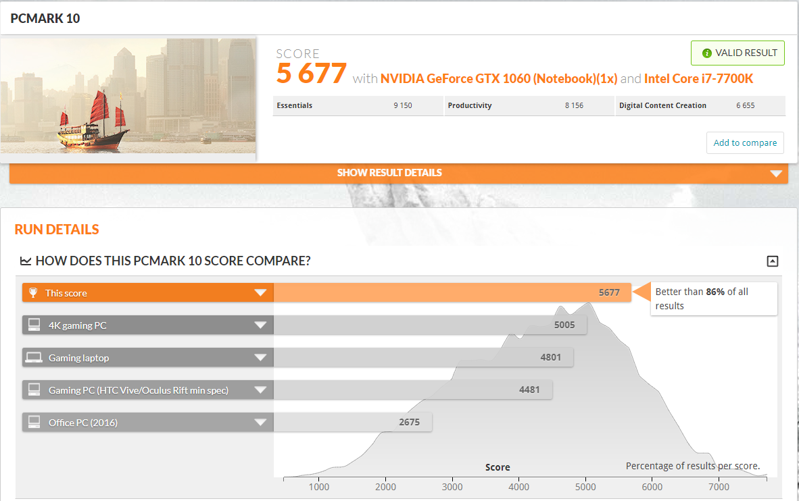Click the trophy icon on This score row
Screen dimensions: 799x501
click(x=33, y=293)
